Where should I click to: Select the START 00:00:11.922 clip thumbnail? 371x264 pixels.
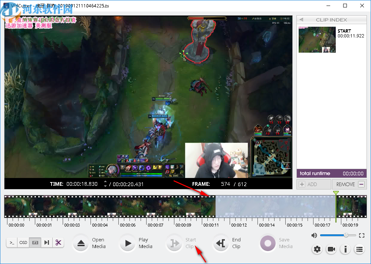(317, 40)
